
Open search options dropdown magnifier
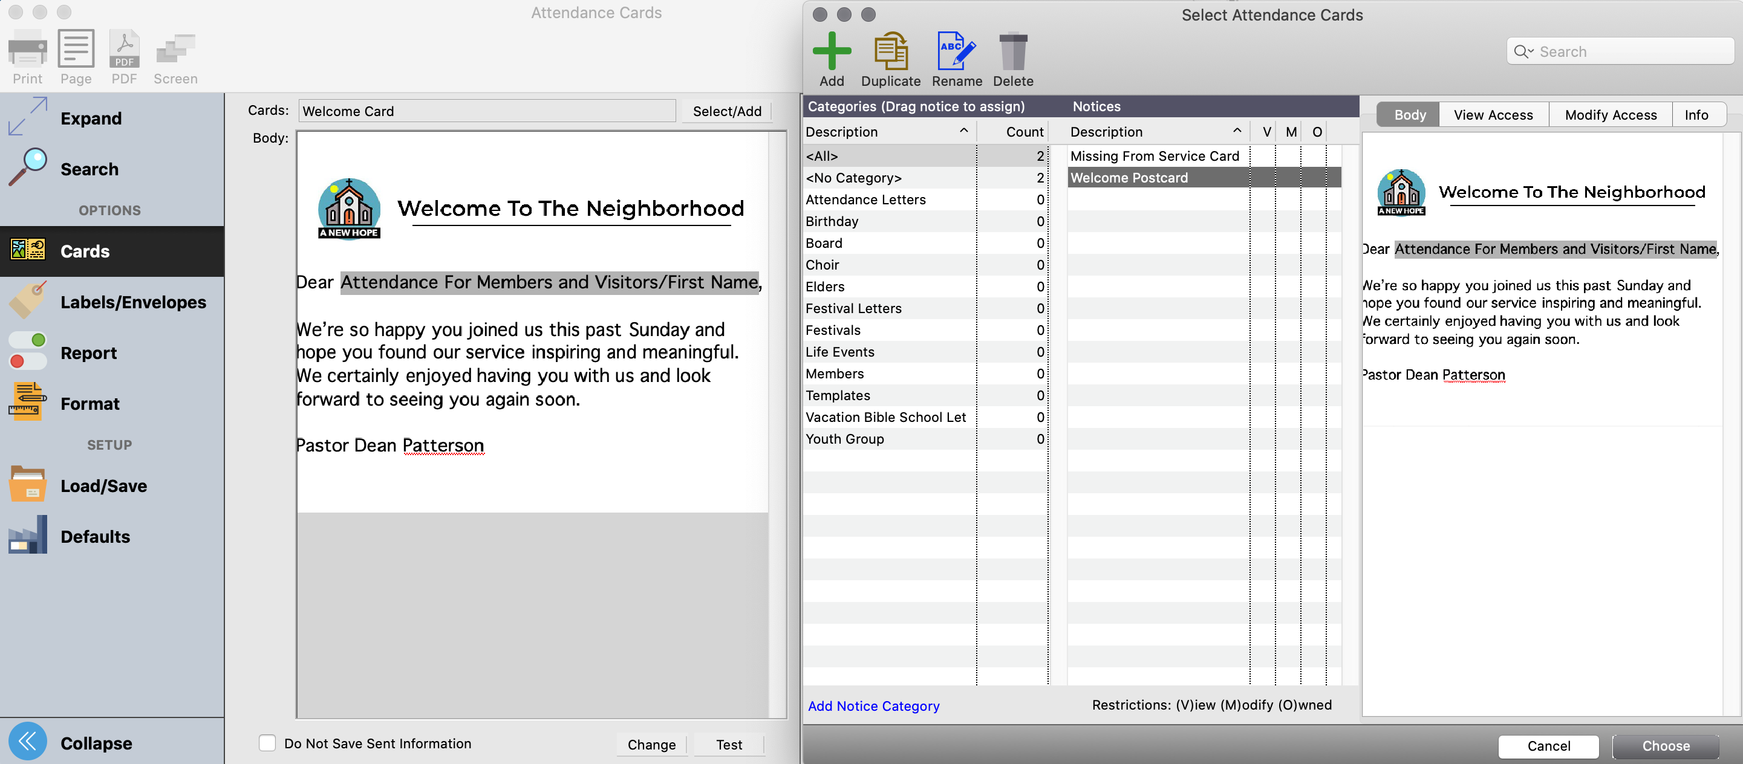click(x=1524, y=51)
